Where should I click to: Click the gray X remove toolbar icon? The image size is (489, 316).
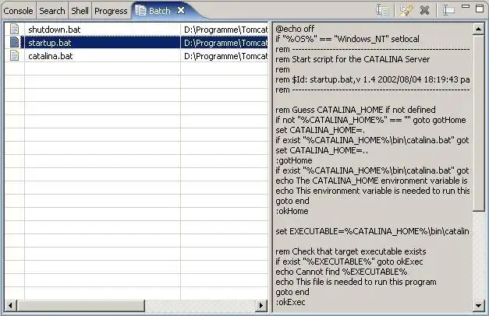(x=424, y=10)
